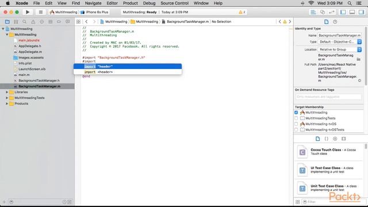
Task: Run the Multithreading scheme with Play button
Action: coord(28,12)
